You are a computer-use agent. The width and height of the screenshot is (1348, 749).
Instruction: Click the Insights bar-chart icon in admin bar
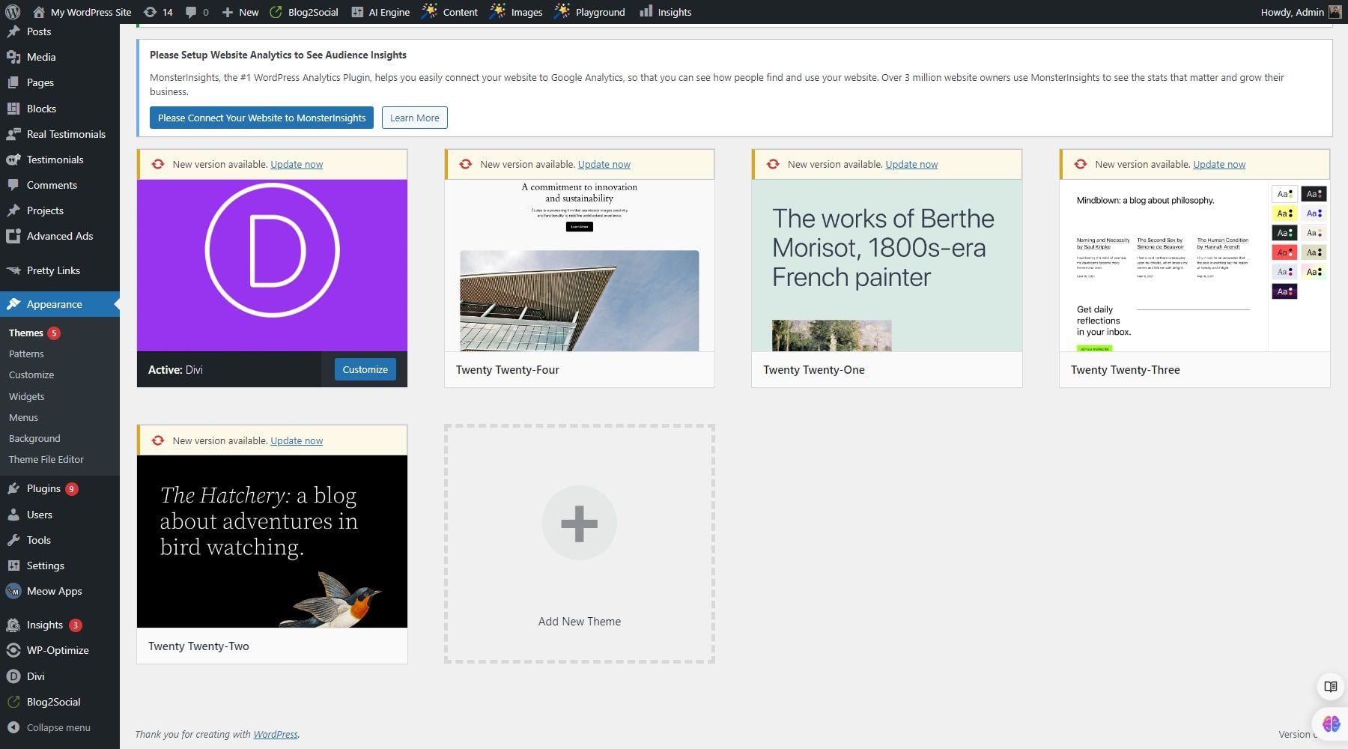645,11
